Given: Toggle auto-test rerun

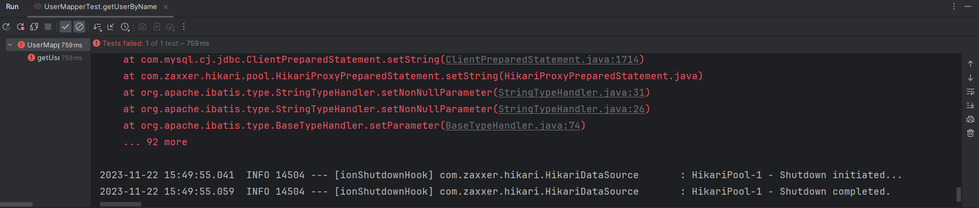Looking at the screenshot, I should pyautogui.click(x=34, y=27).
